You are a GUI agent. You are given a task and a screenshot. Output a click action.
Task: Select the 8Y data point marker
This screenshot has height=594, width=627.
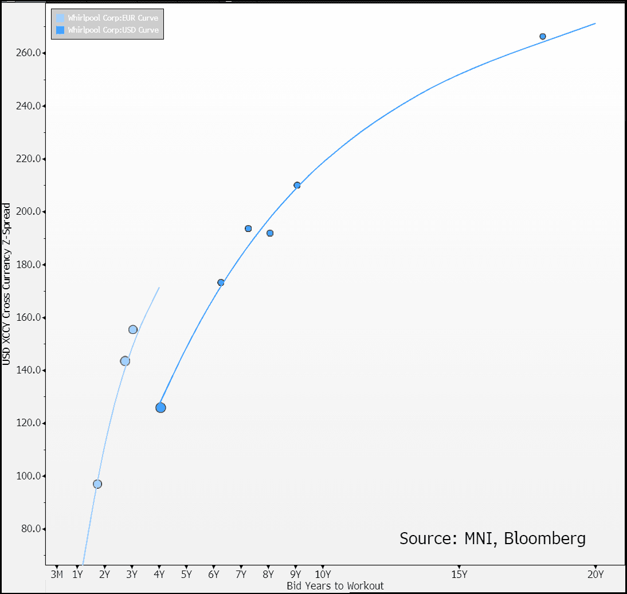click(269, 233)
